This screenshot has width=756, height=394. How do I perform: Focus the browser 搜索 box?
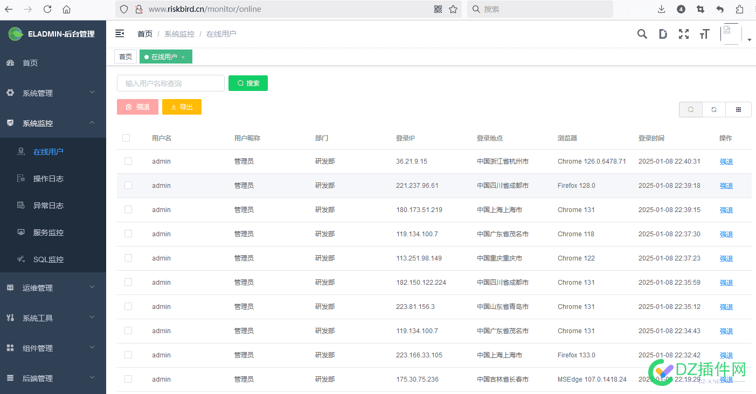click(x=540, y=9)
